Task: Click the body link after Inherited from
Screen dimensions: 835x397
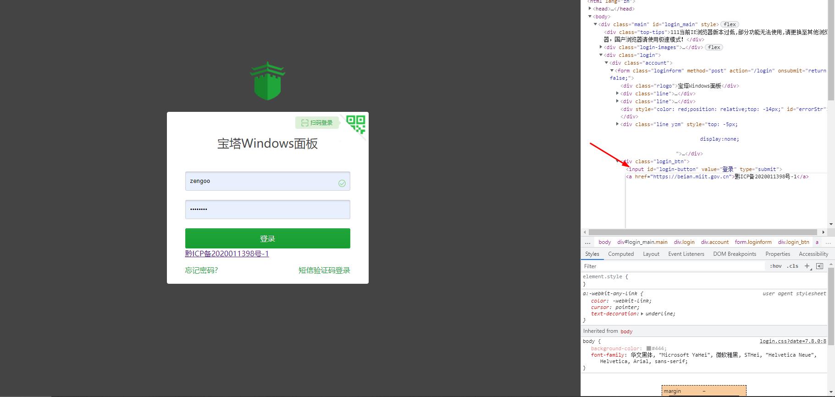Action: [x=626, y=331]
